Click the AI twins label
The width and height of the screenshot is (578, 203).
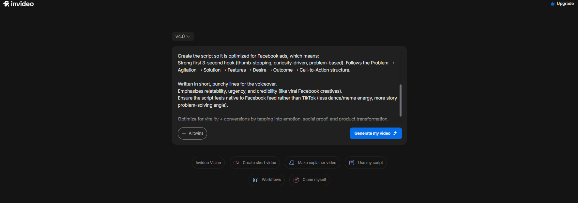tap(196, 133)
